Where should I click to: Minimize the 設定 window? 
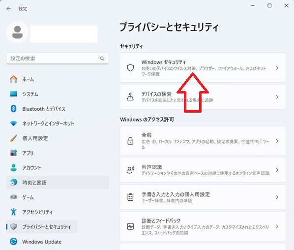click(253, 5)
